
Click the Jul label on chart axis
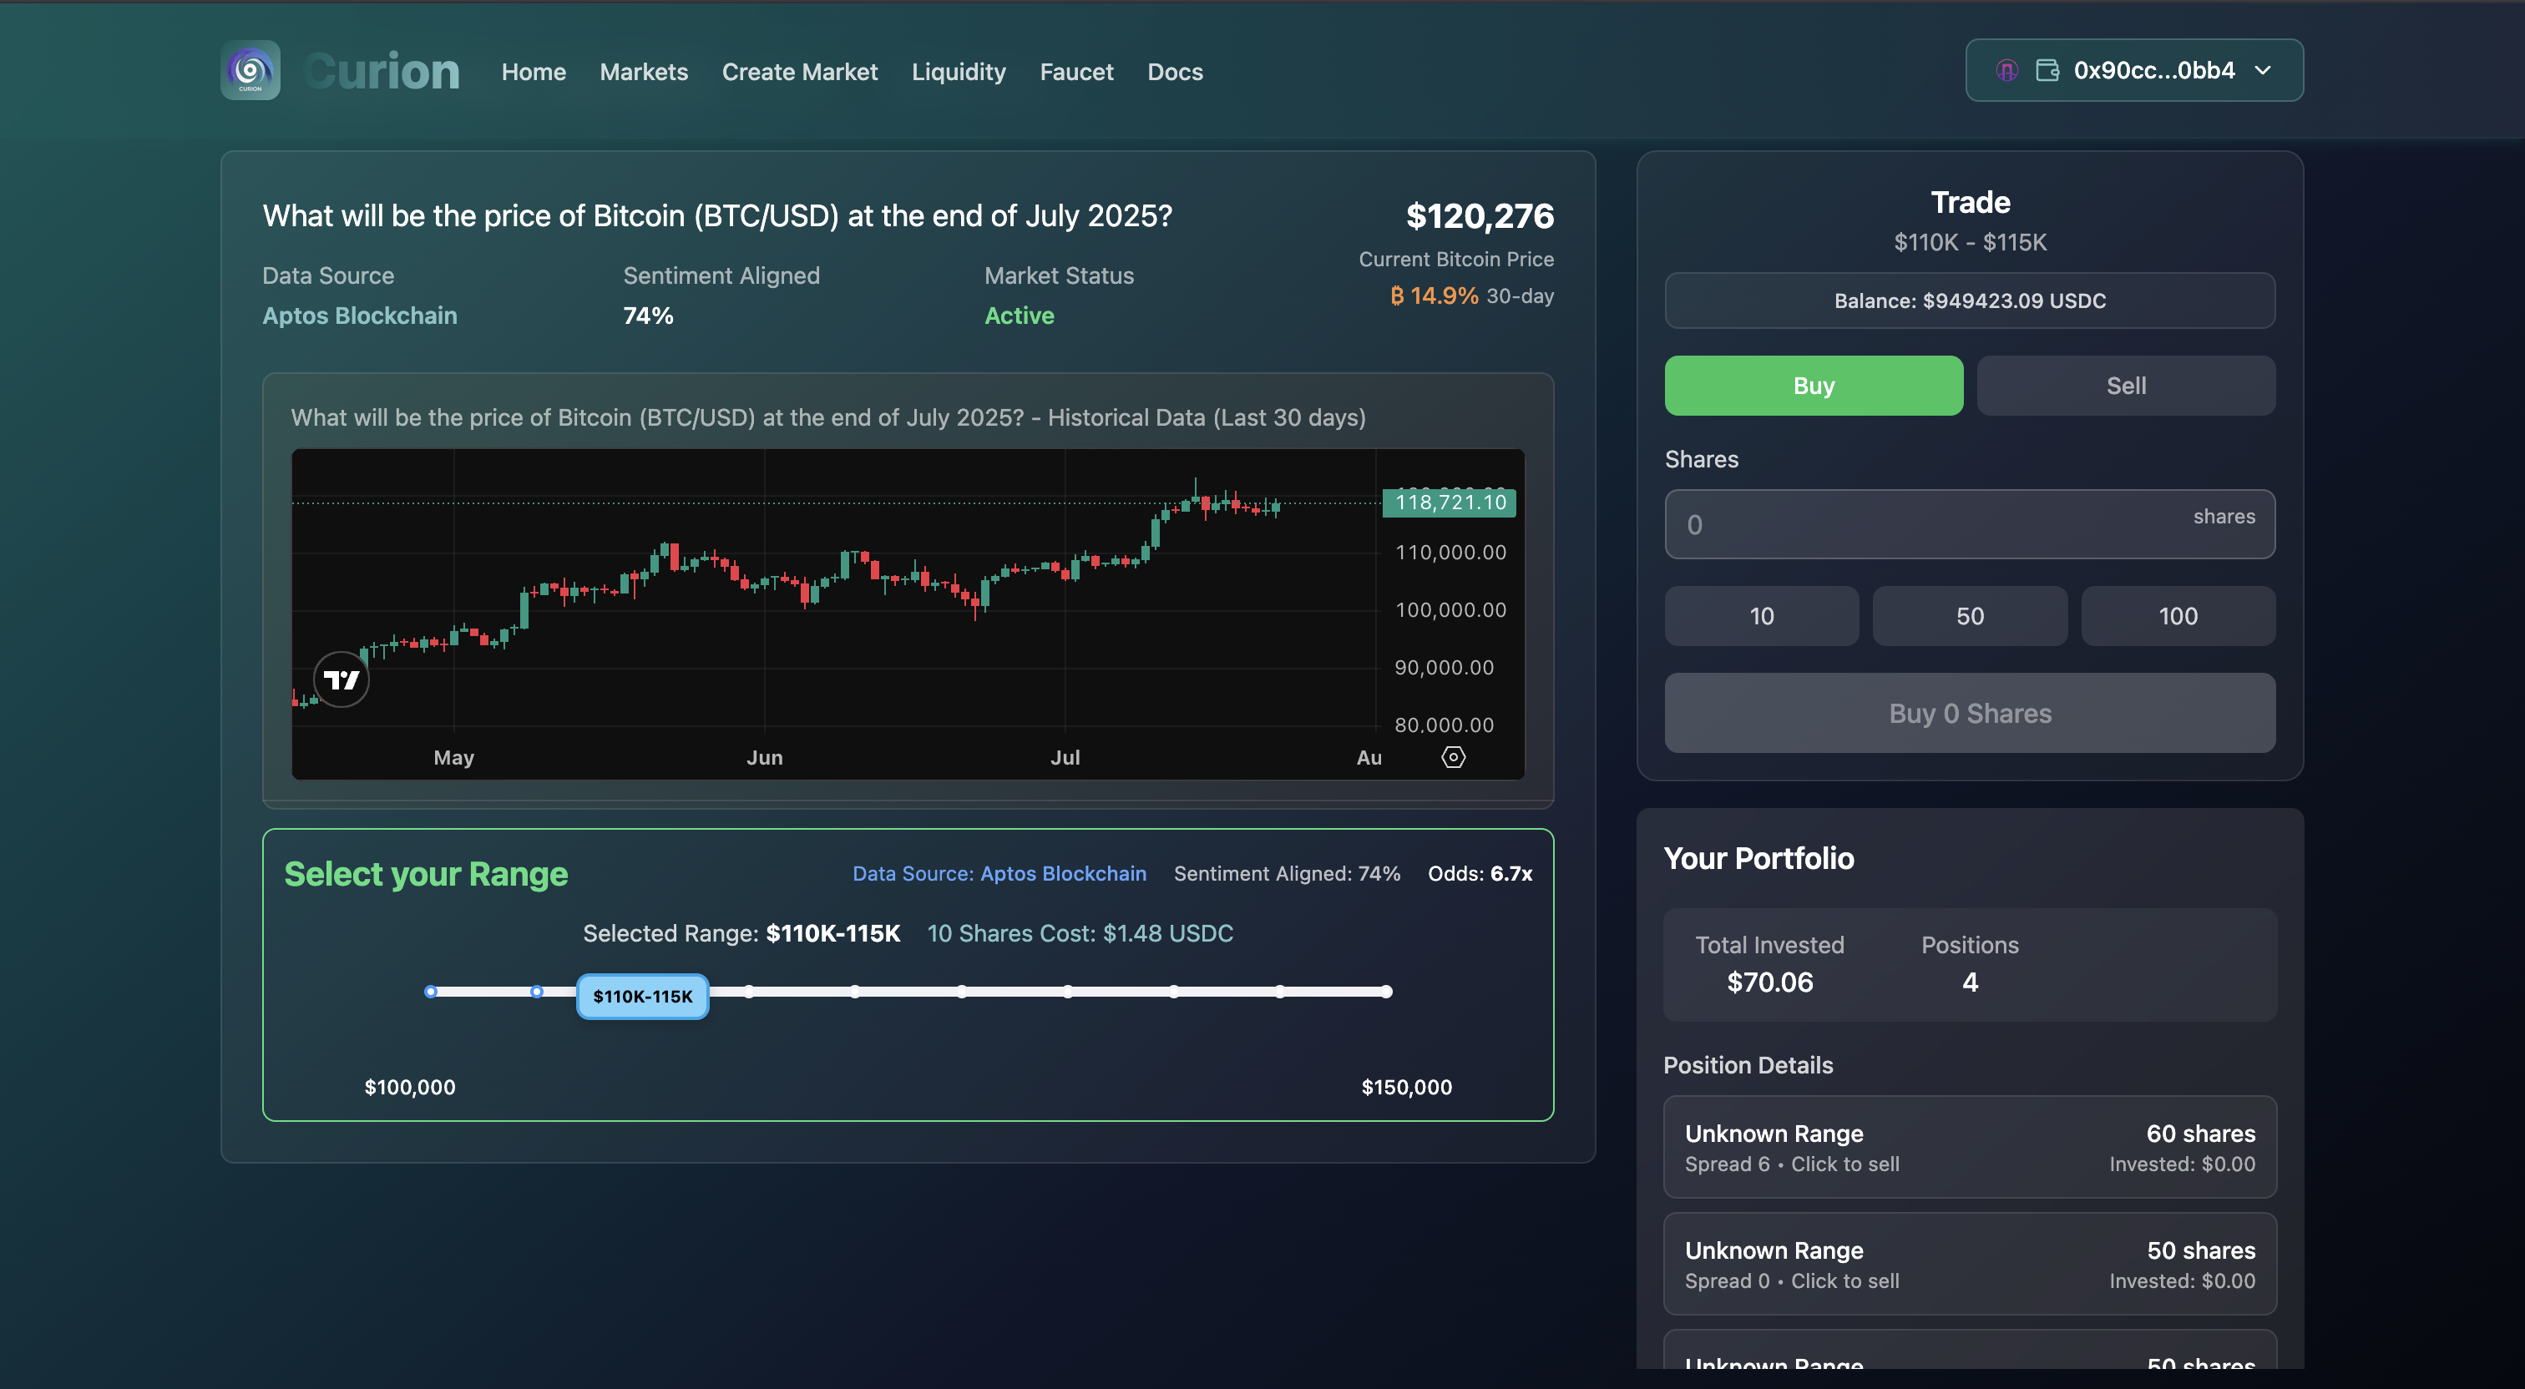1065,757
